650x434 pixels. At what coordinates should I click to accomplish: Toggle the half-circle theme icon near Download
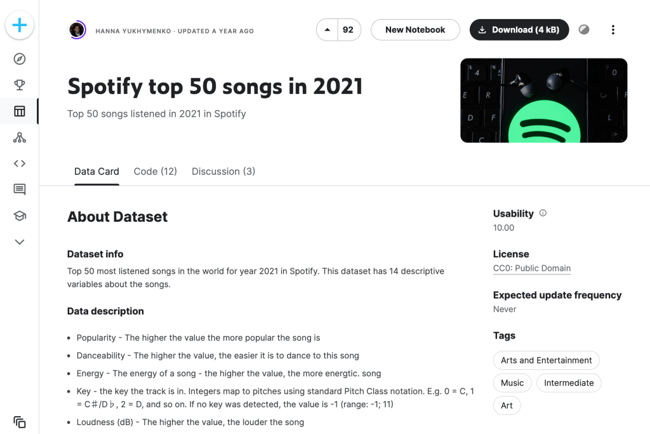584,30
